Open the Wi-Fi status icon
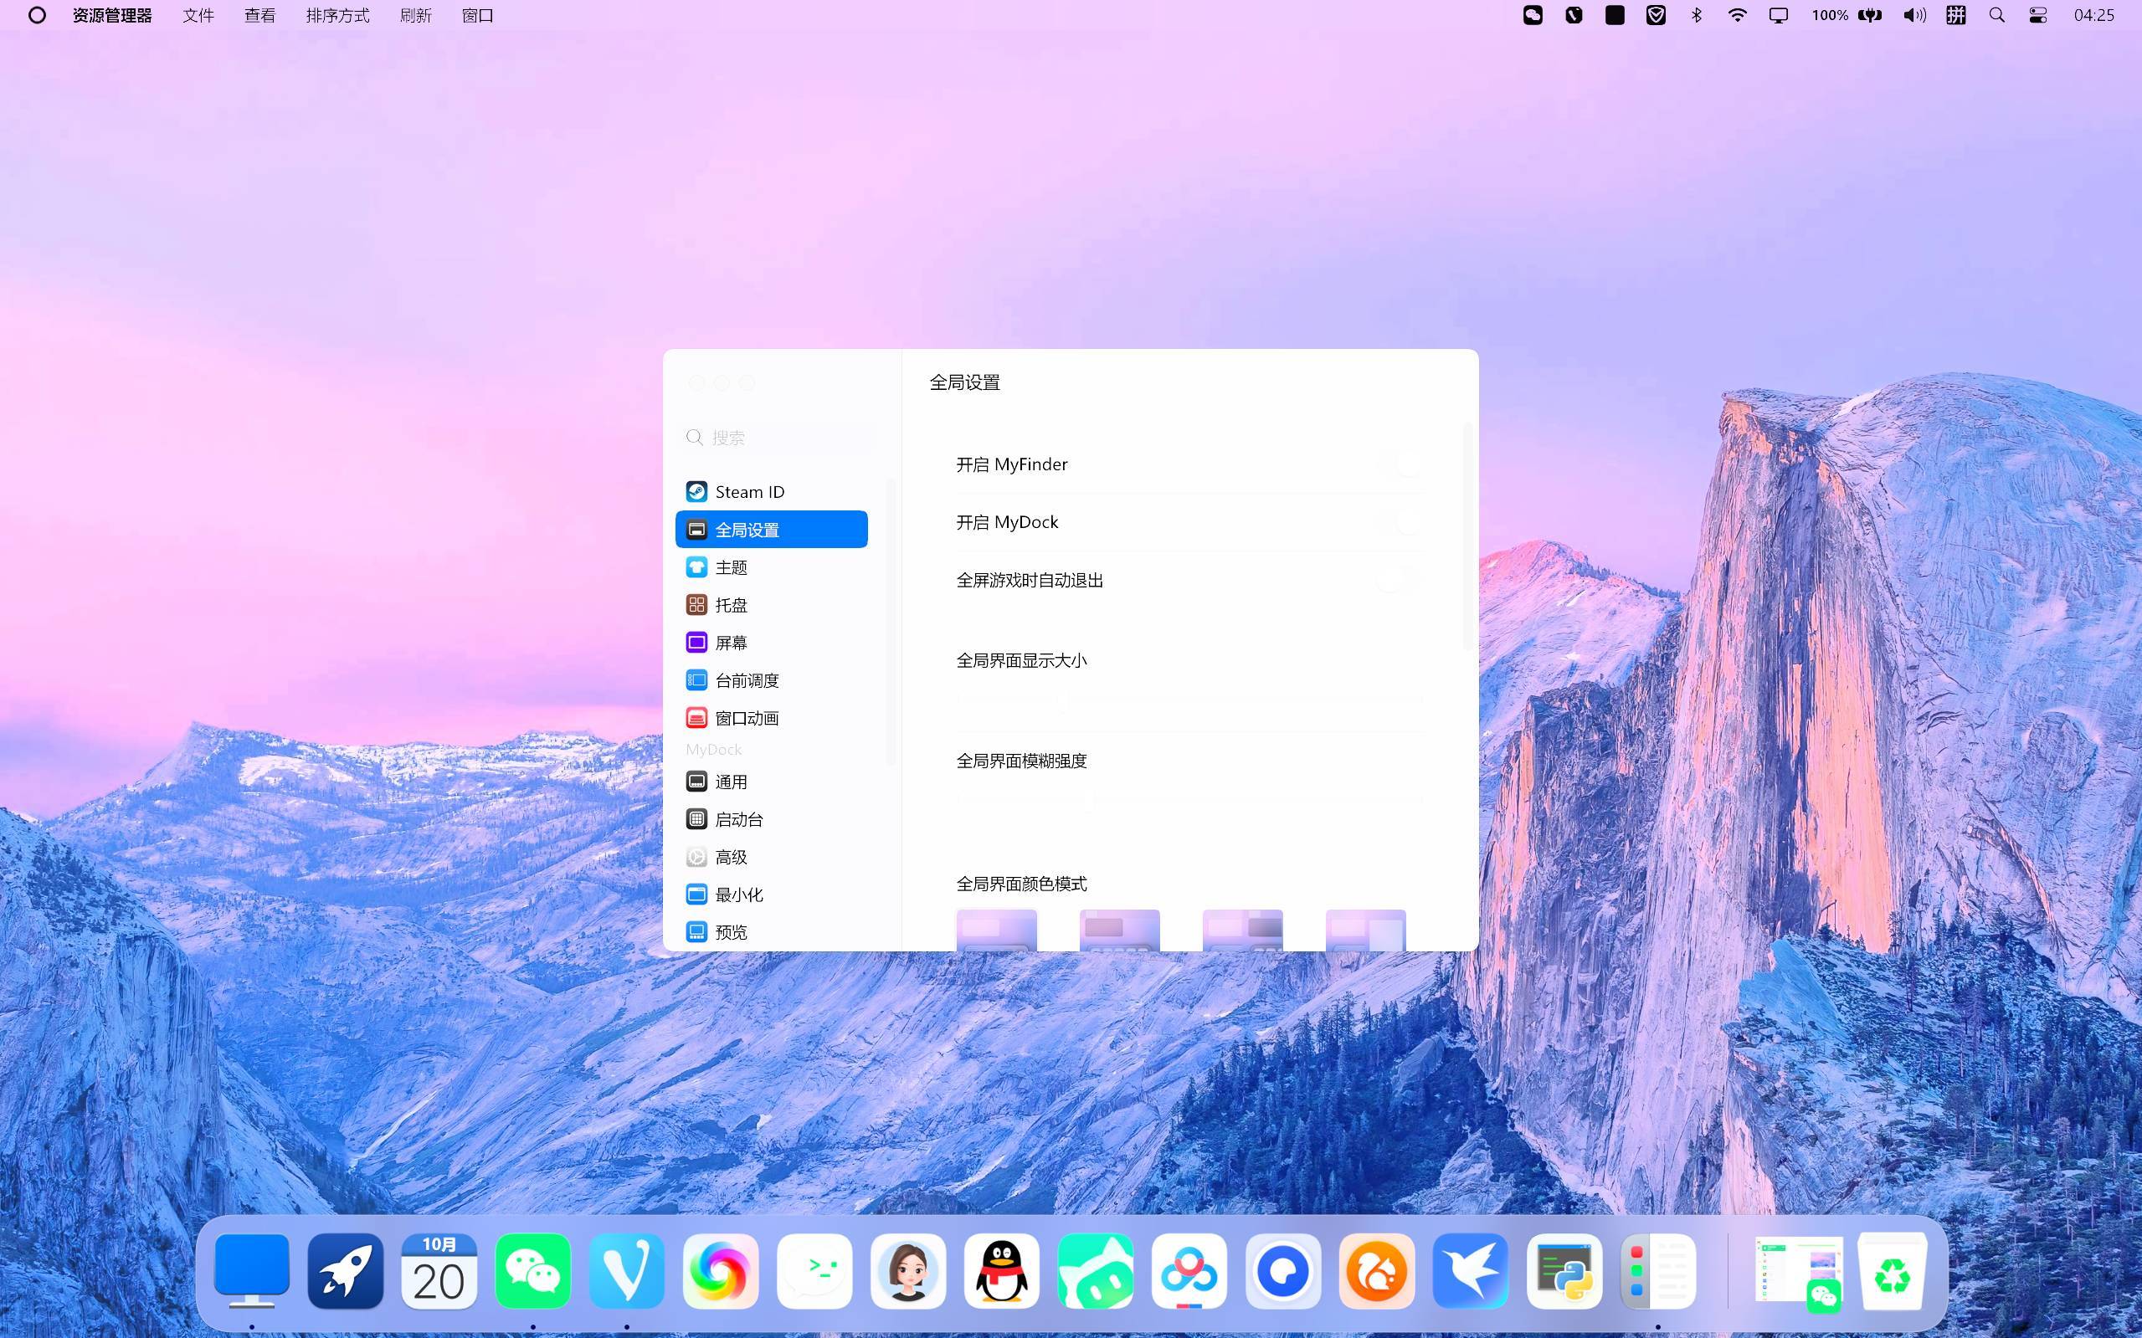Viewport: 2142px width, 1338px height. tap(1738, 15)
